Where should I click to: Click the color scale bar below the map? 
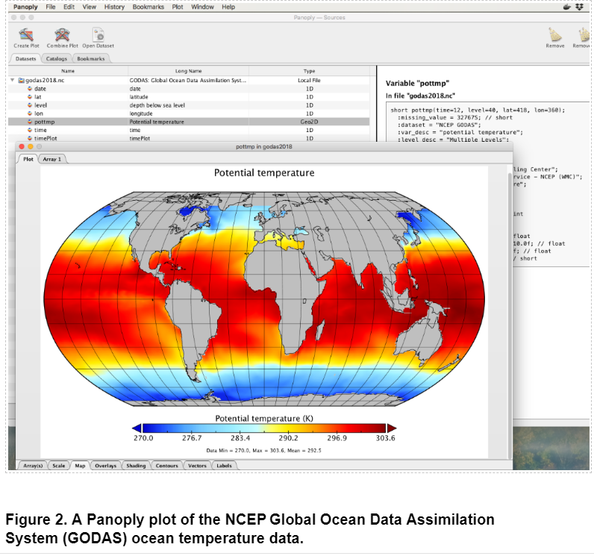(x=264, y=428)
